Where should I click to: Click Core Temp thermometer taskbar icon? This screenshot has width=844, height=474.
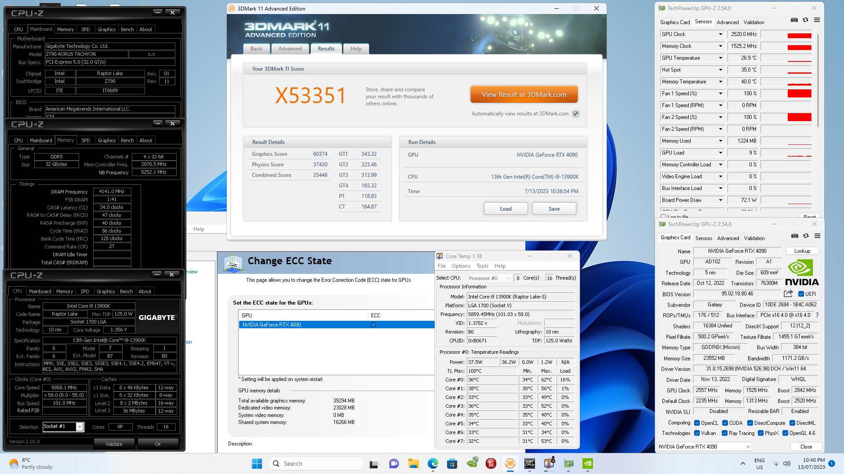[549, 463]
